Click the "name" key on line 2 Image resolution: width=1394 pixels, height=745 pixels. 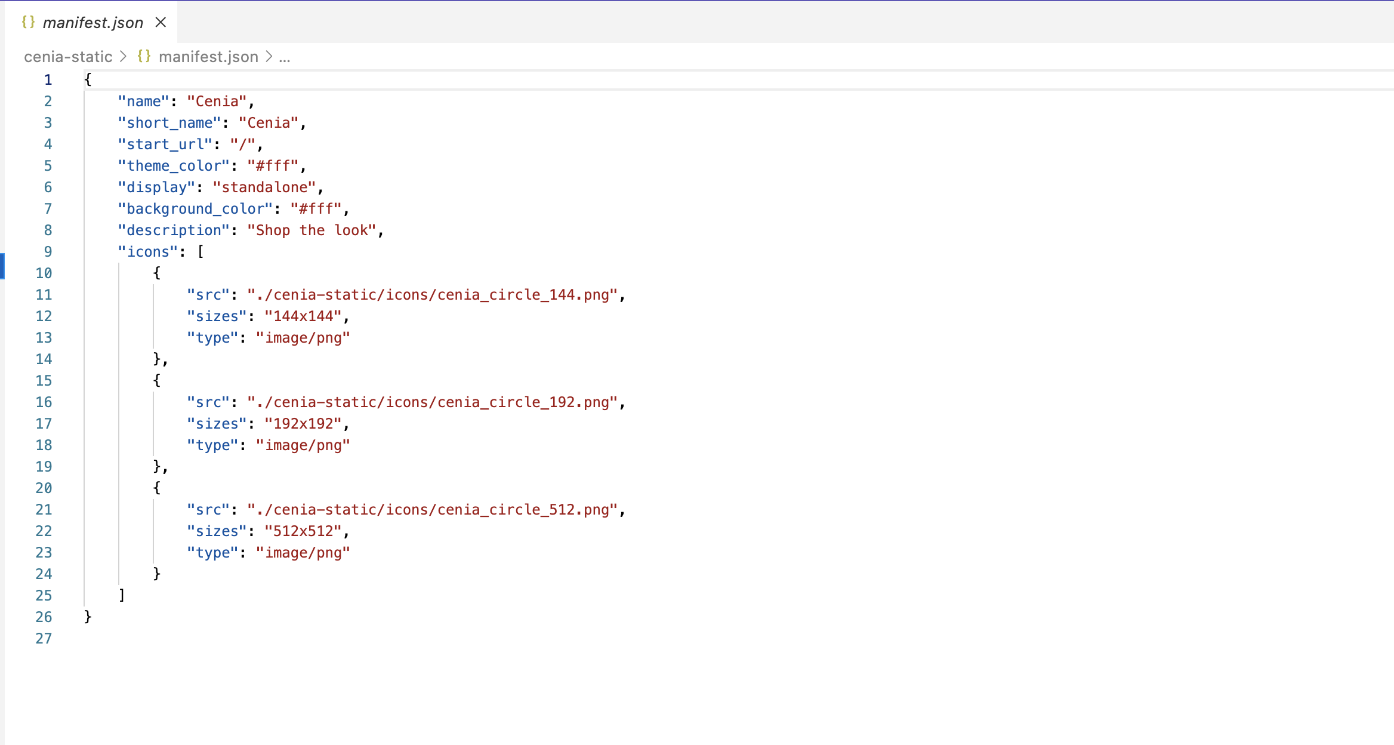pyautogui.click(x=144, y=101)
